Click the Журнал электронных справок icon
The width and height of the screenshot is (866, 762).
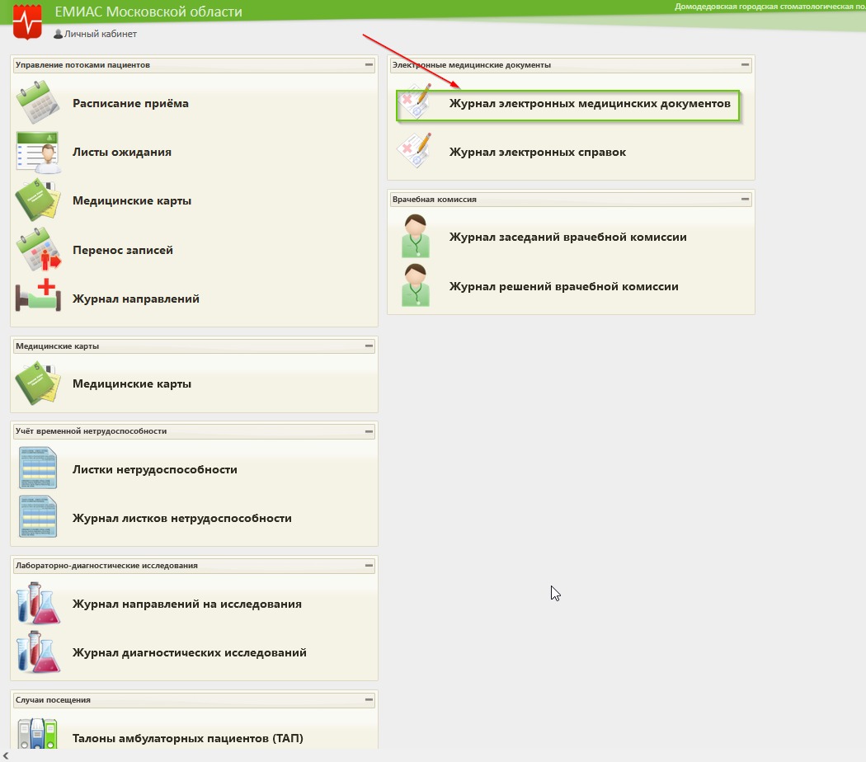point(414,150)
